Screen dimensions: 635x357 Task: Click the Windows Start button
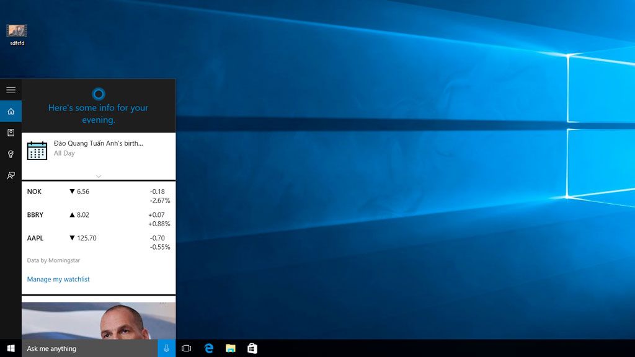pyautogui.click(x=11, y=348)
